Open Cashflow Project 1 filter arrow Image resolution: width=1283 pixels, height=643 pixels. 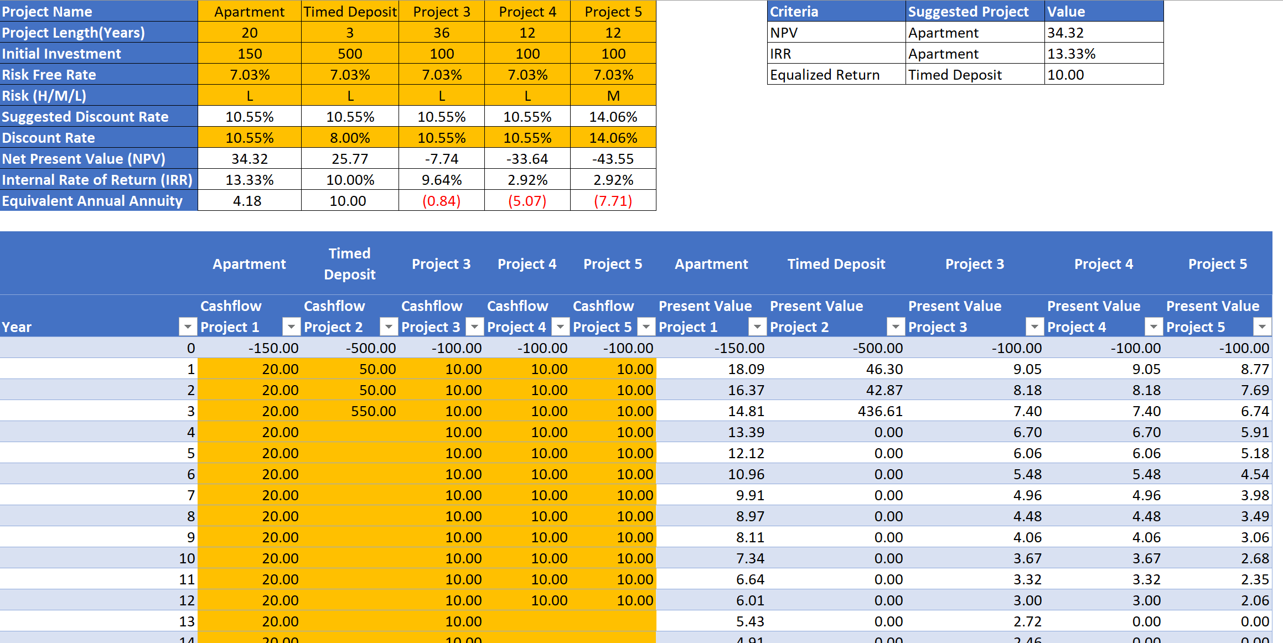coord(291,327)
